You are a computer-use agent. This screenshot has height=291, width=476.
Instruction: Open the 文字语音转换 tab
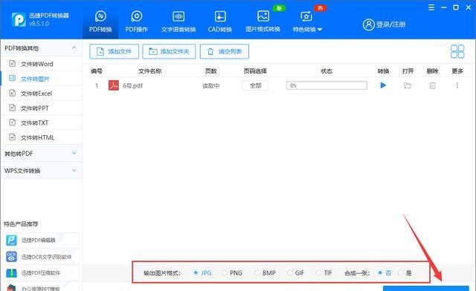pos(178,21)
